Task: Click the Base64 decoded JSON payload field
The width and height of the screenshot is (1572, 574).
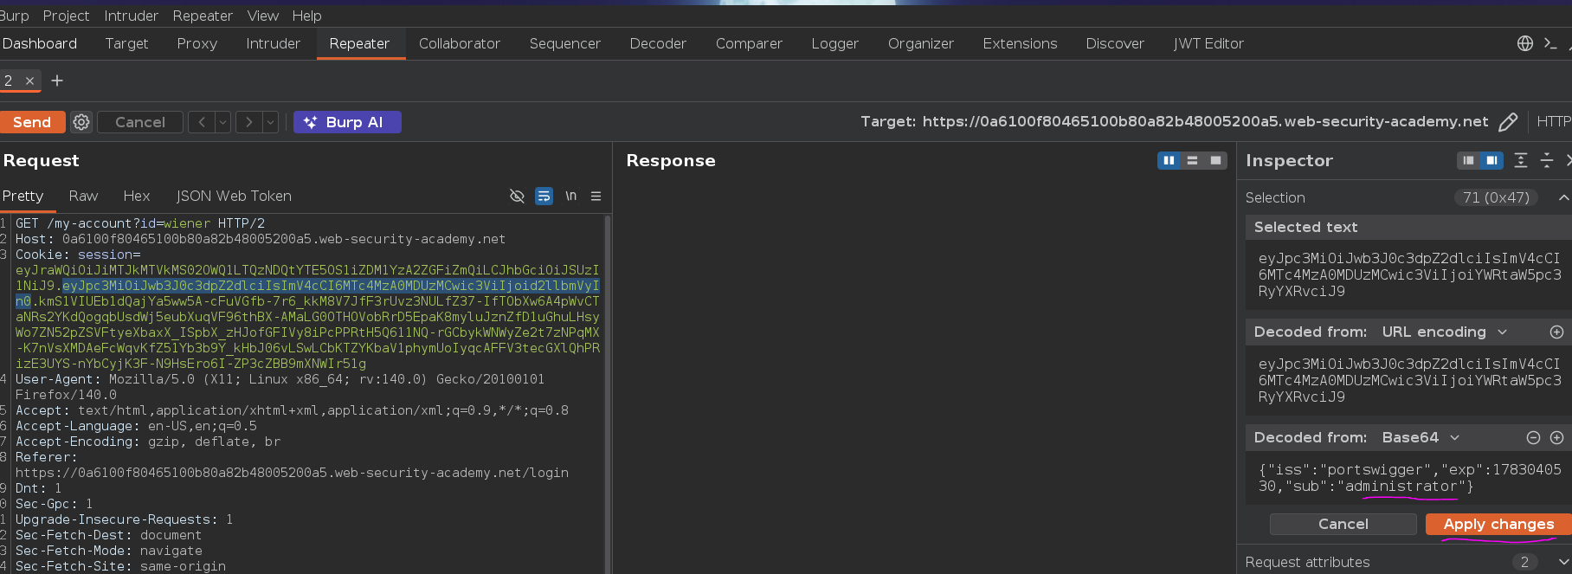Action: click(1409, 478)
